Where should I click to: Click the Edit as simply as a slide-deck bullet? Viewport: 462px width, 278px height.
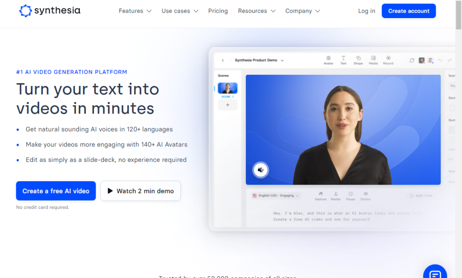coord(106,160)
